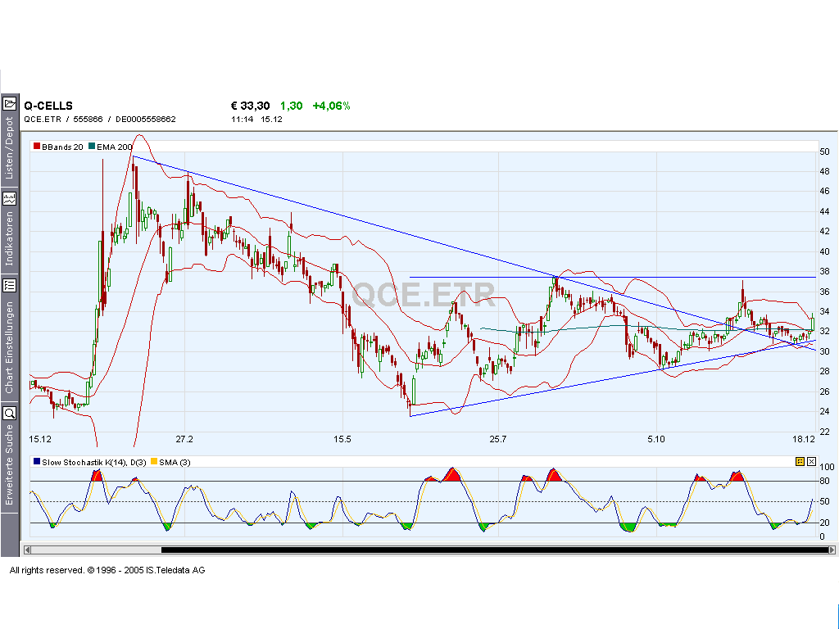The image size is (839, 629).
Task: Open the Listen / Depot sidebar tab
Action: pos(9,148)
